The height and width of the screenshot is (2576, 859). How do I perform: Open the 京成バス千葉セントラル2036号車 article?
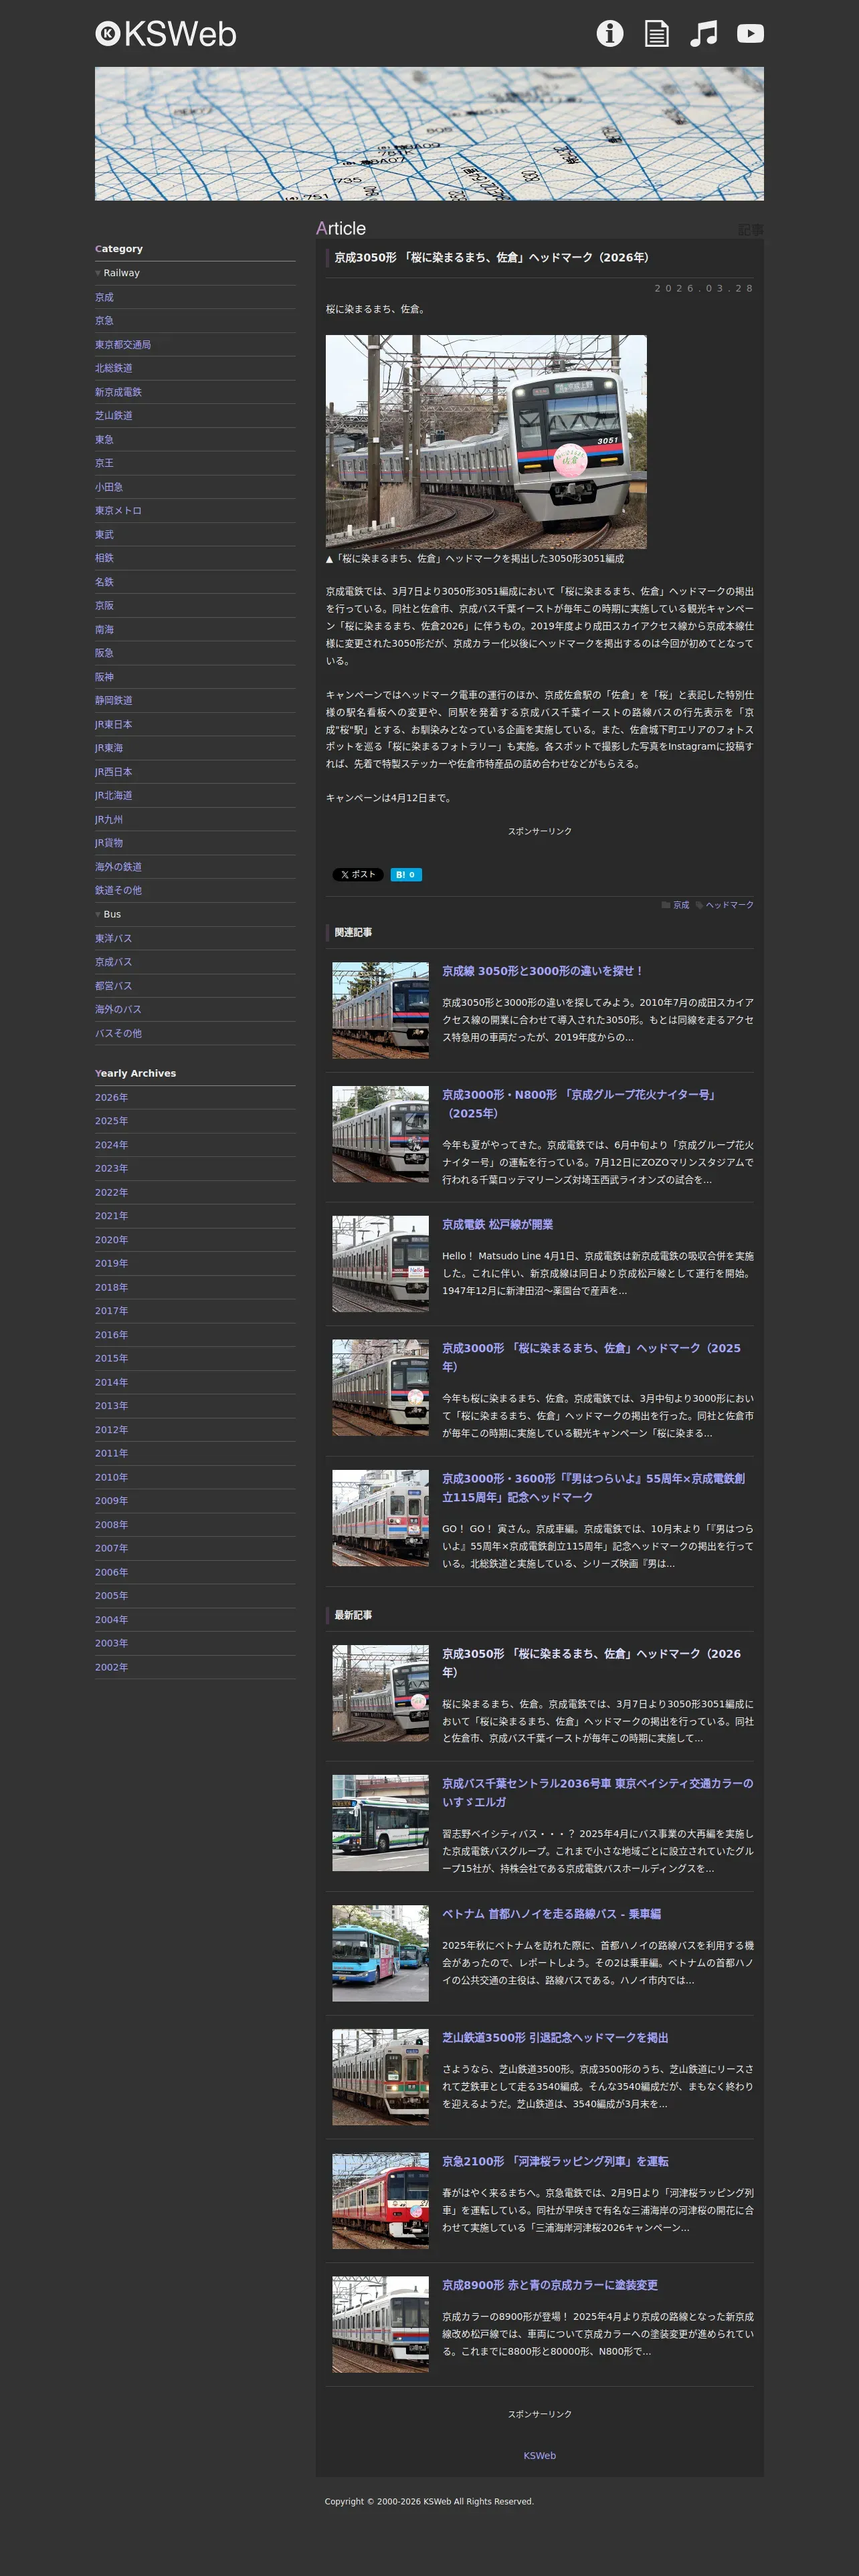(x=598, y=1793)
